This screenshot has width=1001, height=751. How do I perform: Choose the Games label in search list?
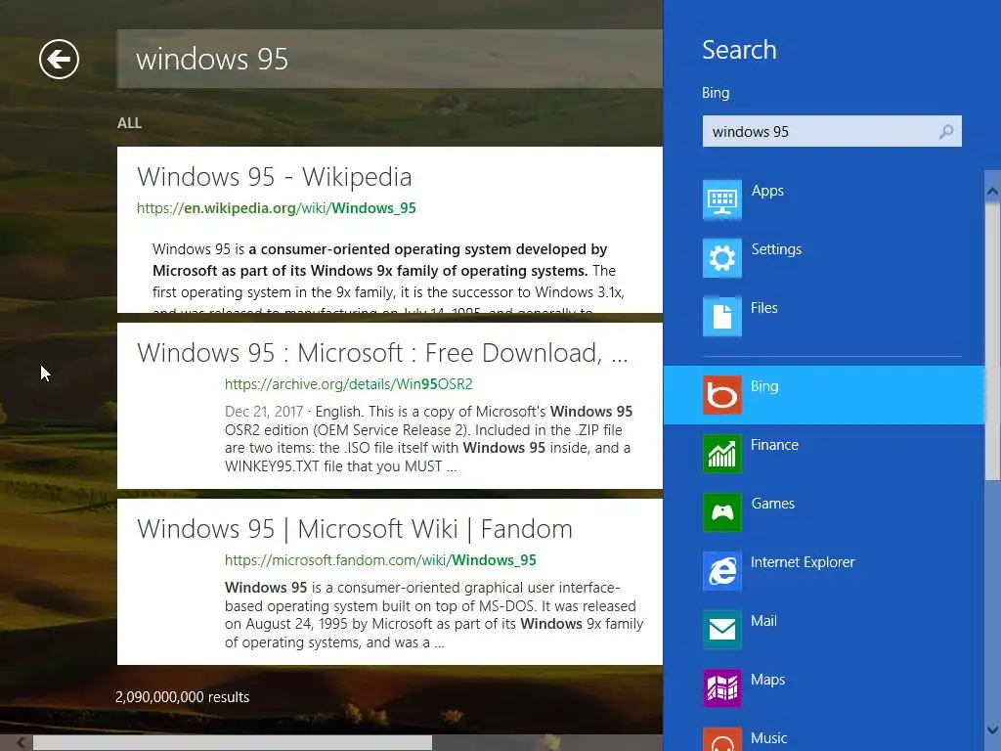772,504
